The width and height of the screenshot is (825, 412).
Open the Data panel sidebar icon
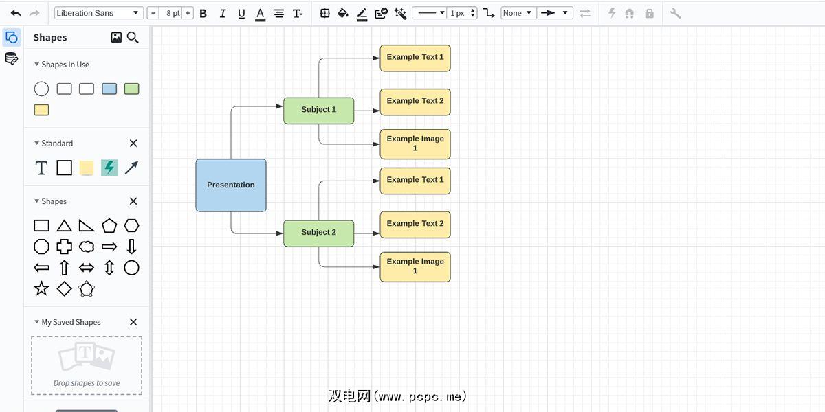click(x=12, y=58)
